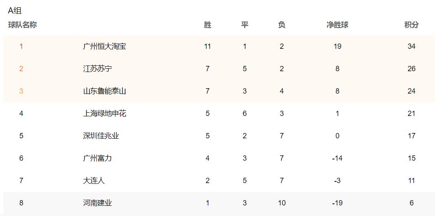Click the 球队名称 column header
The image size is (435, 216).
(22, 25)
